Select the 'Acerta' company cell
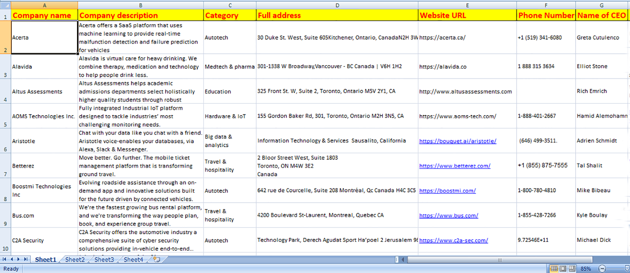 point(44,37)
